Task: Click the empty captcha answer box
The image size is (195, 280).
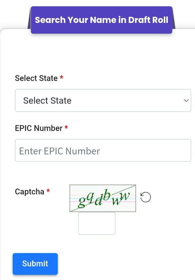Action: [x=97, y=223]
